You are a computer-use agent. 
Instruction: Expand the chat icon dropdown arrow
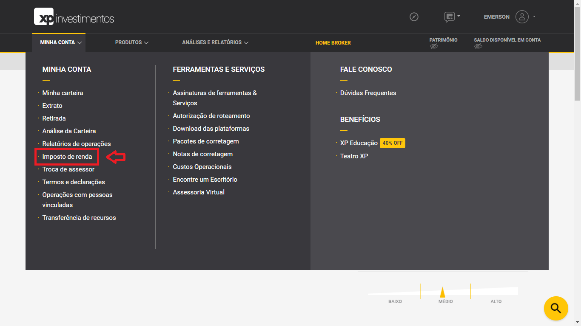(x=459, y=17)
